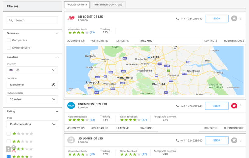Check the one-star rating checkbox
This screenshot has height=158, width=249.
pos(9,134)
